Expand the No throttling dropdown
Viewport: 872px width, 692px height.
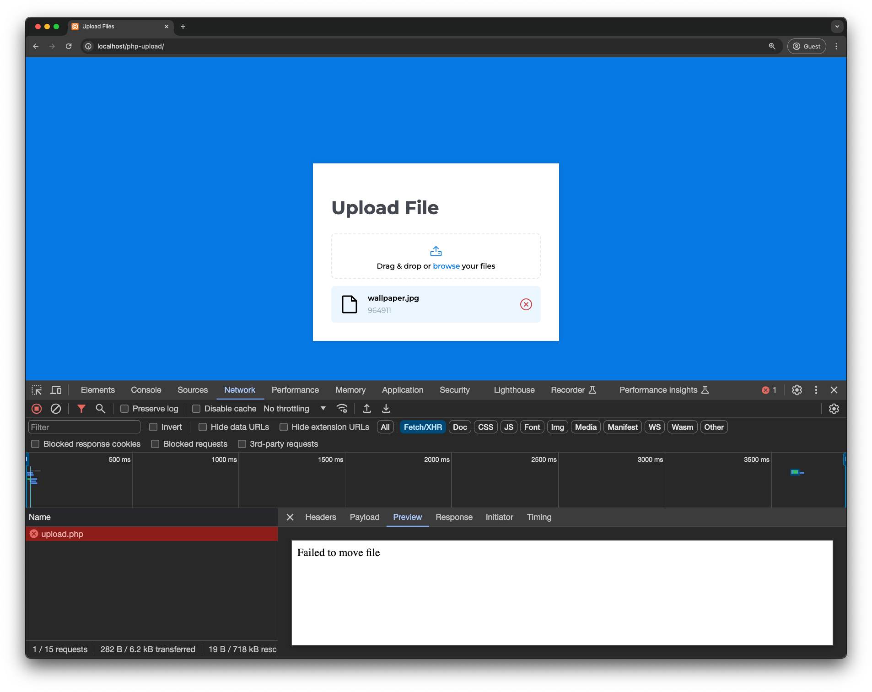pos(295,409)
